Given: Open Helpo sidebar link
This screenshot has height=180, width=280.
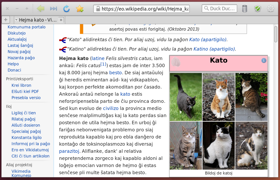Looking at the screenshot, I should 13,64.
